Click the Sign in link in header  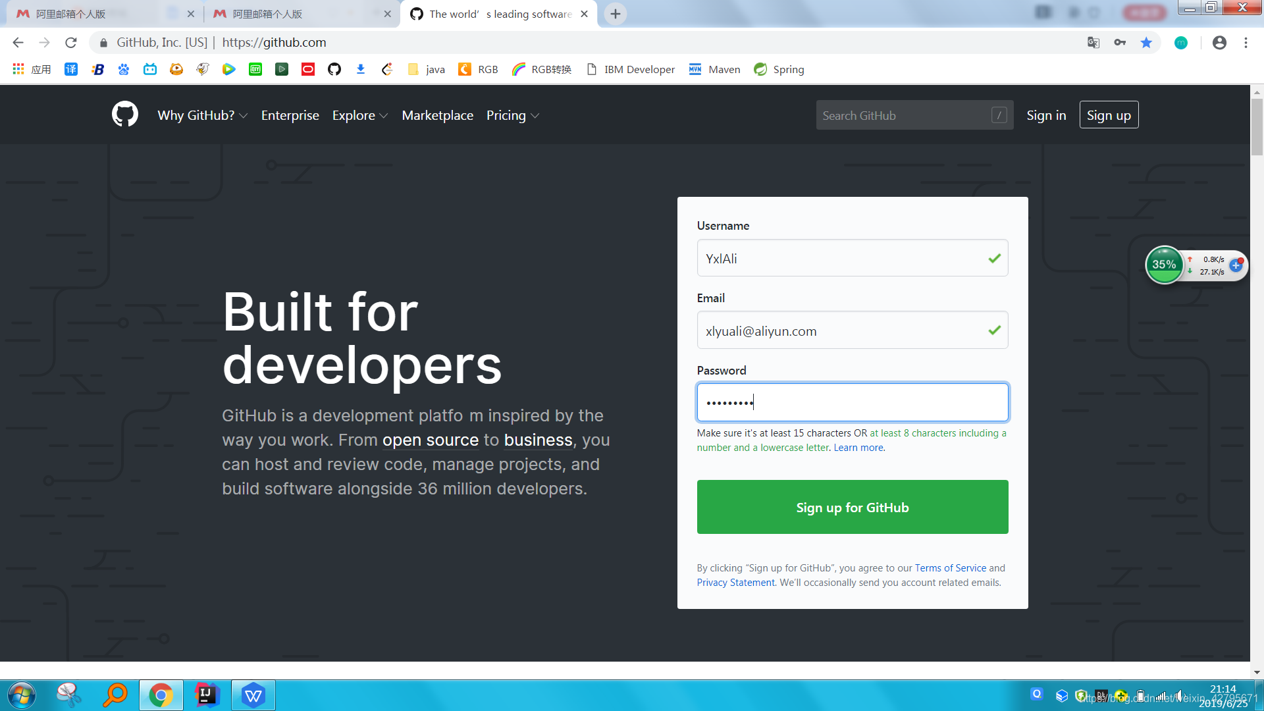[x=1045, y=115]
